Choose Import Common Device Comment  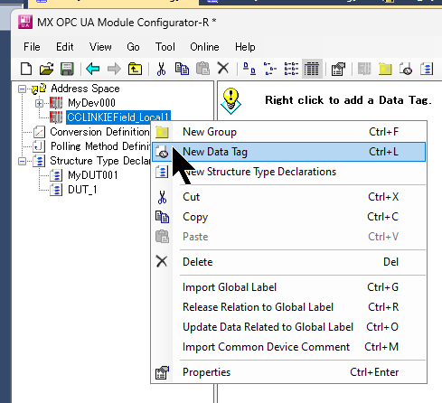point(288,347)
